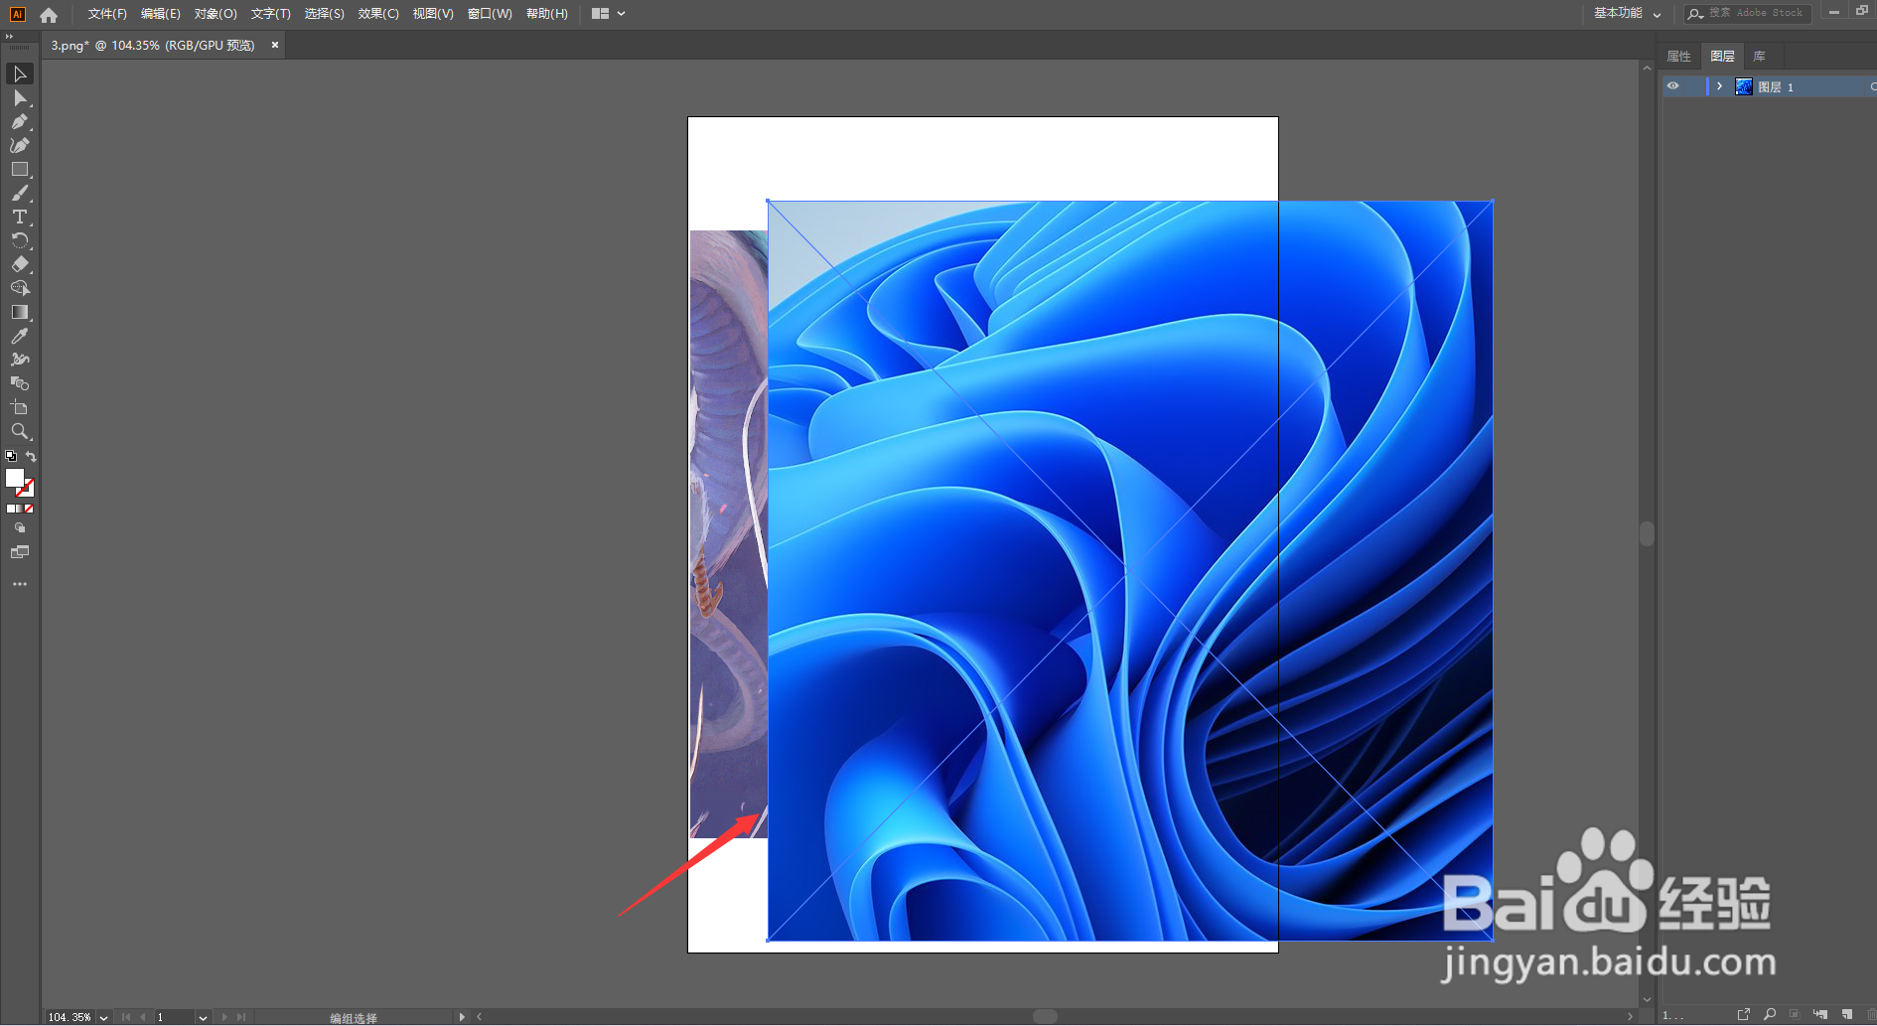The height and width of the screenshot is (1026, 1877).
Task: Select the Curvature tool
Action: point(19,146)
